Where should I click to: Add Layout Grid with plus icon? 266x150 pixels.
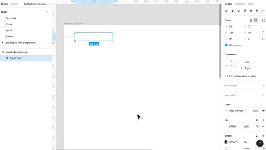[263, 95]
